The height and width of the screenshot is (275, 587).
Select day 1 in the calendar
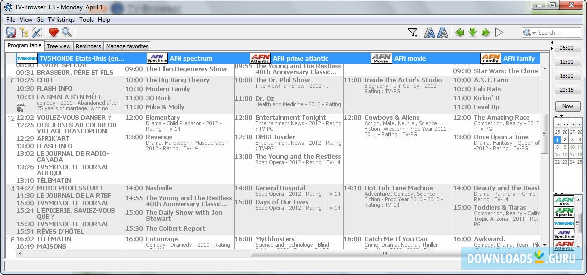pyautogui.click(x=557, y=140)
